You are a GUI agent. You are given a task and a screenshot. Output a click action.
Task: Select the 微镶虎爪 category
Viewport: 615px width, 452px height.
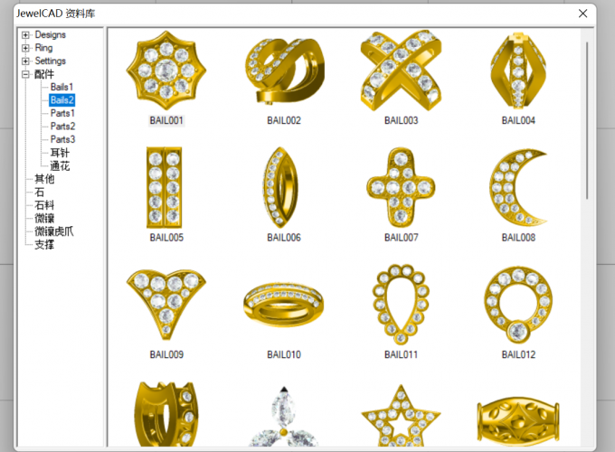click(54, 231)
